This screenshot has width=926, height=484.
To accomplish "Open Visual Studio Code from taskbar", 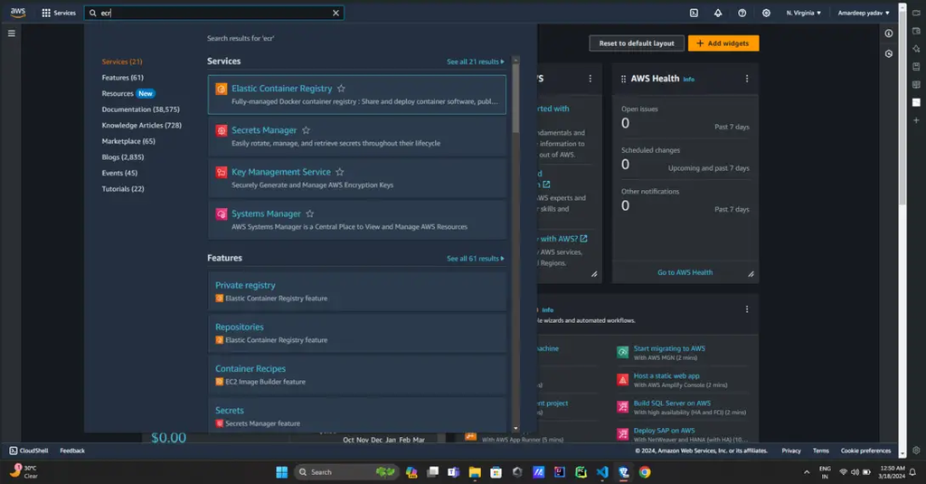I will tap(601, 472).
